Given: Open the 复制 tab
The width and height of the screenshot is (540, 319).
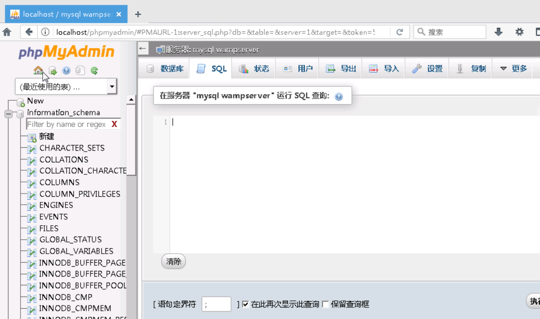Looking at the screenshot, I should 471,69.
